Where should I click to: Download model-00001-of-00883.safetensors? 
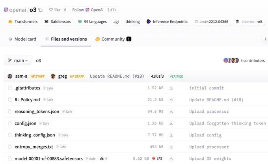coord(171,159)
